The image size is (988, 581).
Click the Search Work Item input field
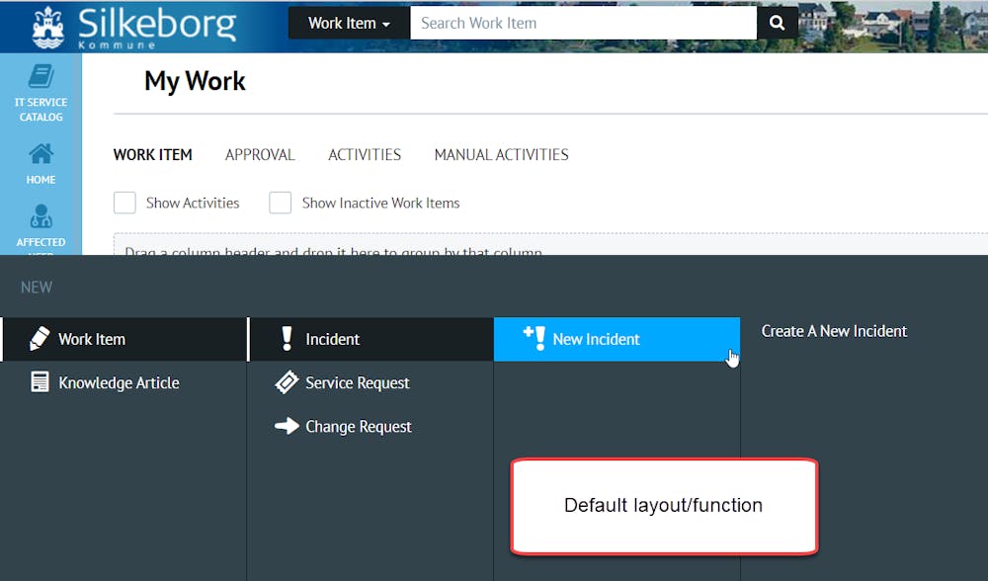pyautogui.click(x=583, y=23)
